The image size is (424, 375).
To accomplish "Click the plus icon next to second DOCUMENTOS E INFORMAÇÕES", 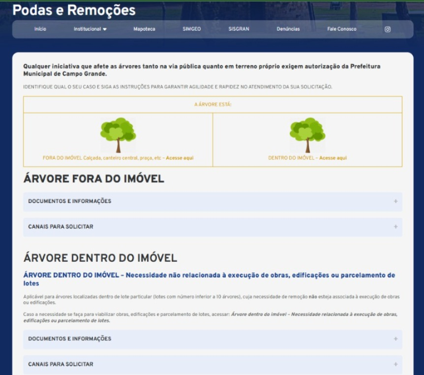I will point(395,339).
